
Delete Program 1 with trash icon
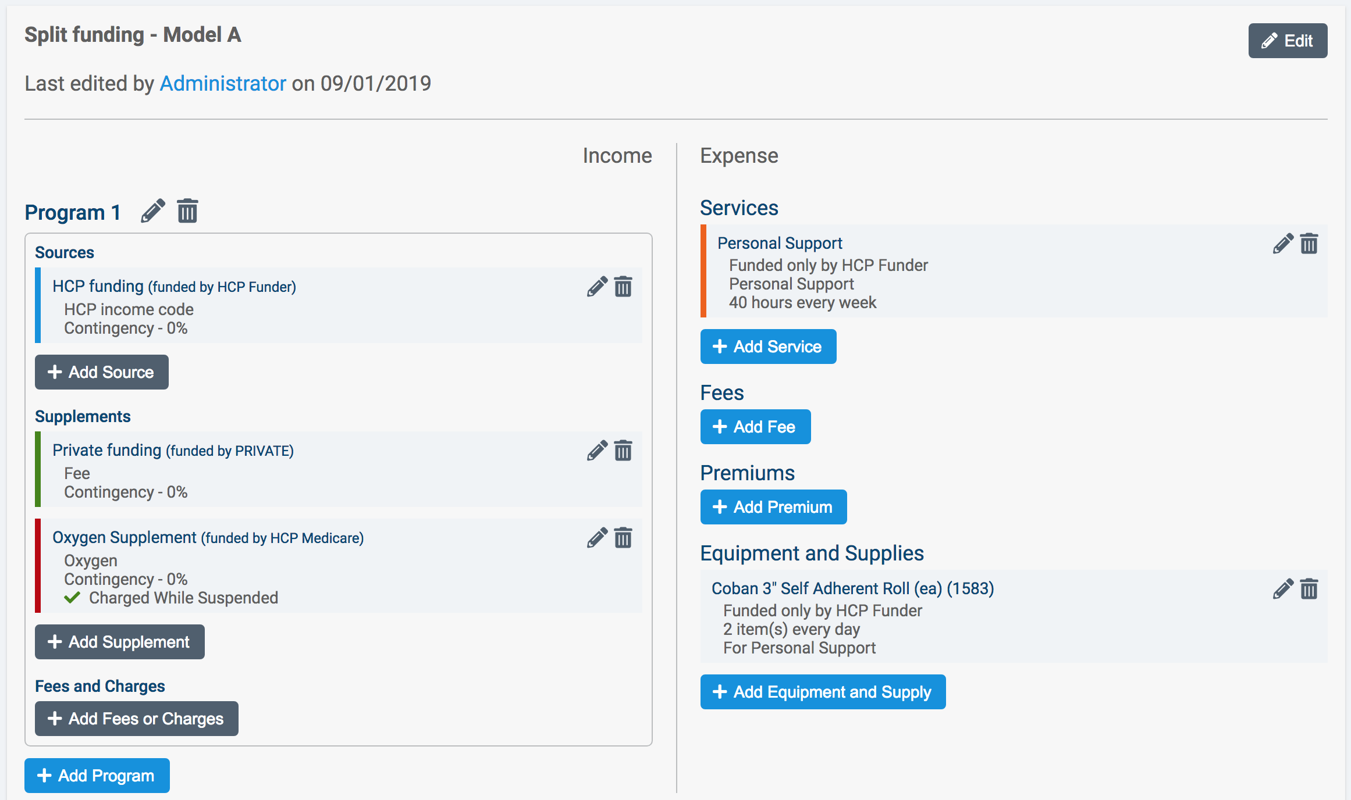click(187, 211)
